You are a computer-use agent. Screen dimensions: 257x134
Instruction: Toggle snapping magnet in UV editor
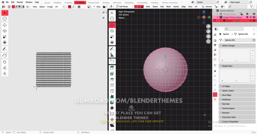70,7
